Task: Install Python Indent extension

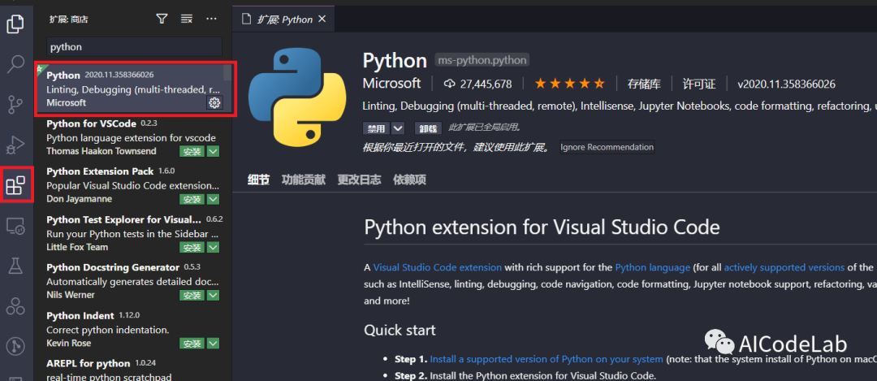Action: pos(192,344)
